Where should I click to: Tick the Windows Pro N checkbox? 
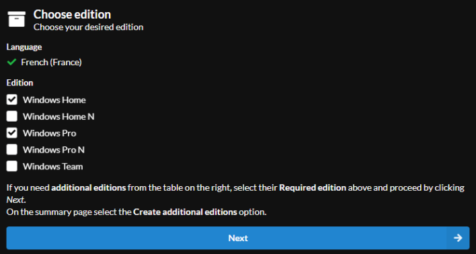[12, 150]
